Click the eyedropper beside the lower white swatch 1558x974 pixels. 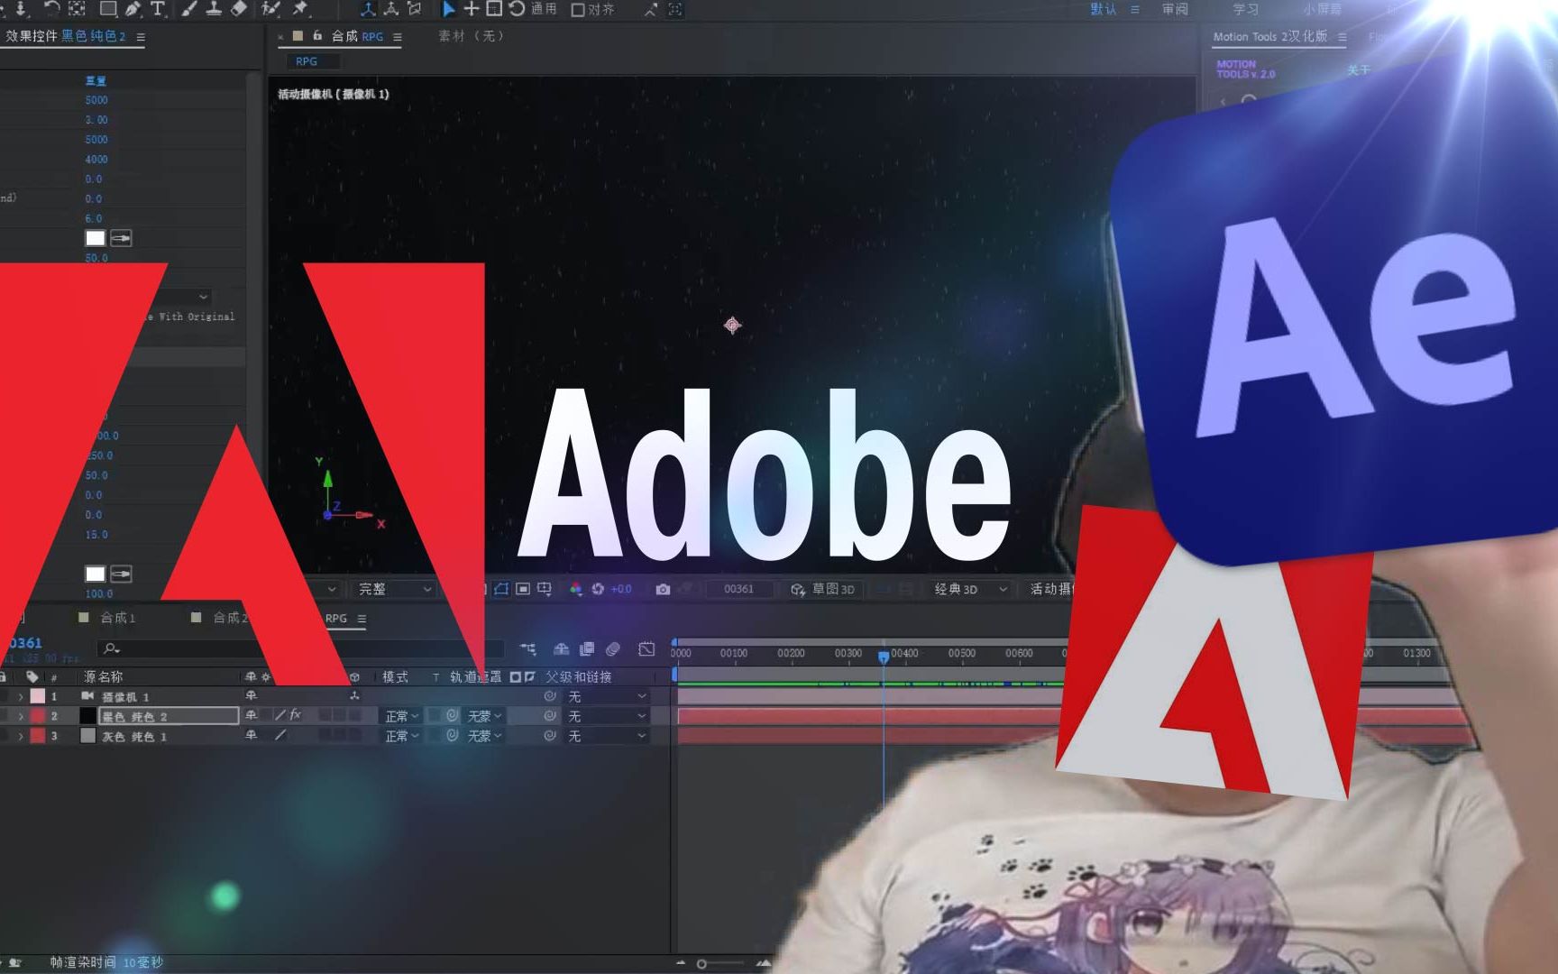pyautogui.click(x=121, y=574)
